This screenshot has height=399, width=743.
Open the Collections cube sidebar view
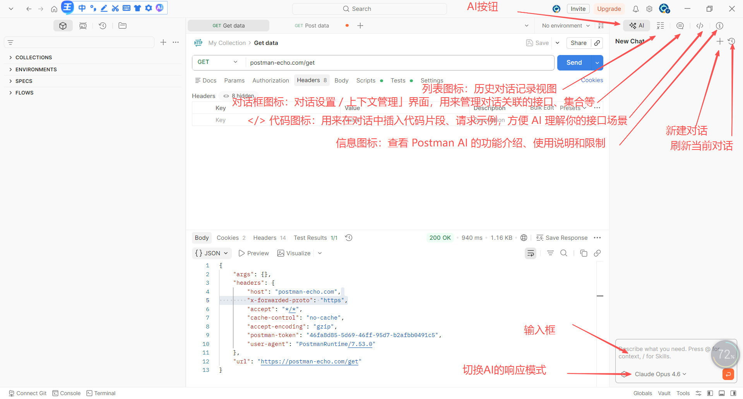[63, 26]
